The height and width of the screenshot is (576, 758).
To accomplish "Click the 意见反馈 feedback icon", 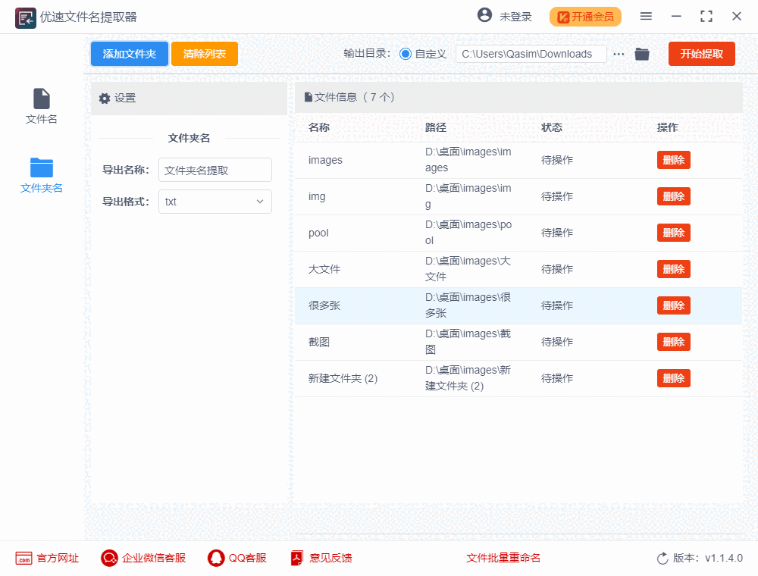I will [296, 558].
